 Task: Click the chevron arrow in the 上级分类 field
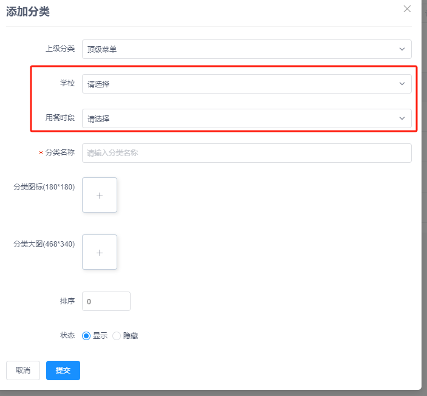click(x=401, y=49)
